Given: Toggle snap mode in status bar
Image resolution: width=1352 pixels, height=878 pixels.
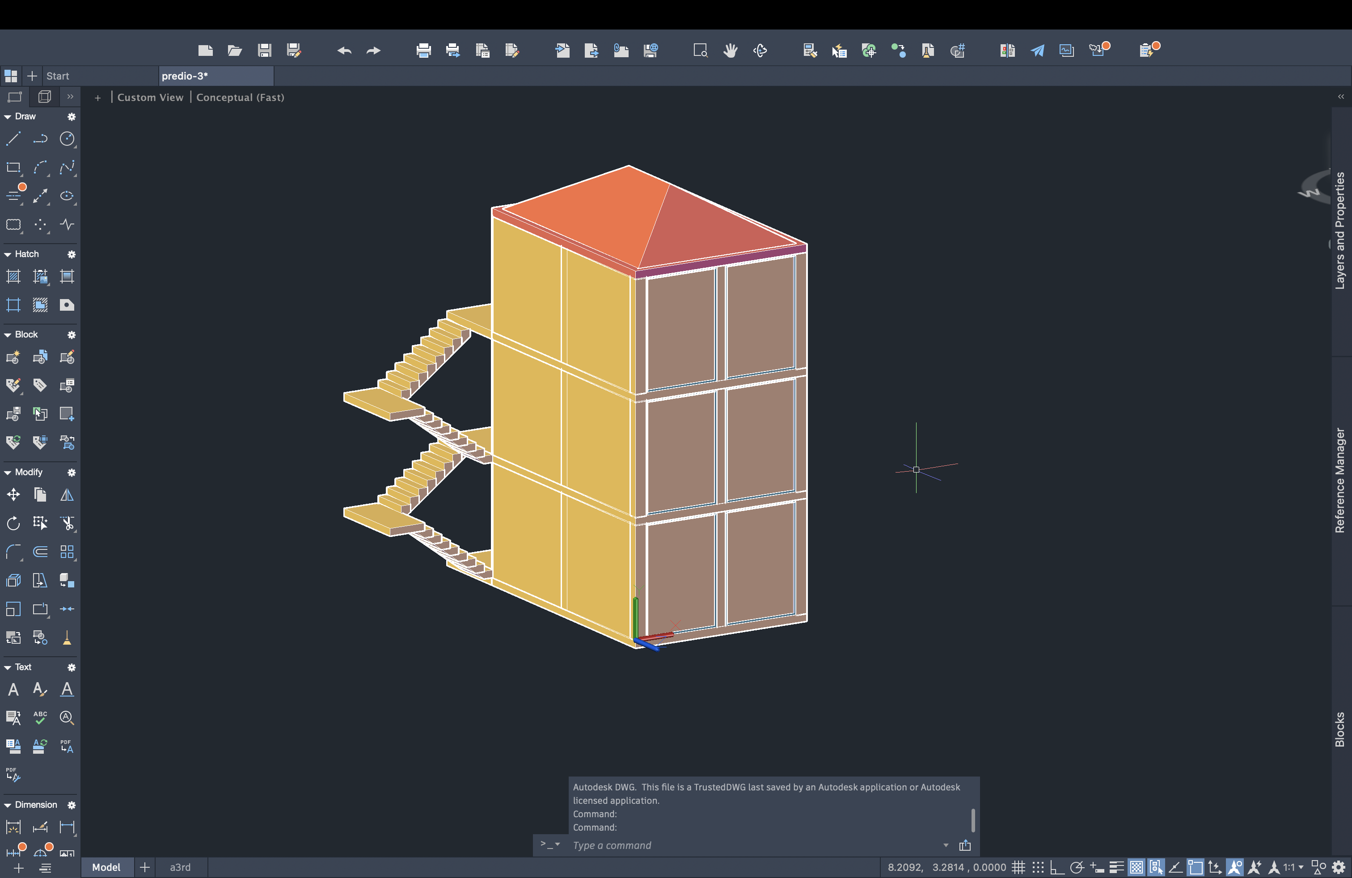Looking at the screenshot, I should tap(1038, 867).
